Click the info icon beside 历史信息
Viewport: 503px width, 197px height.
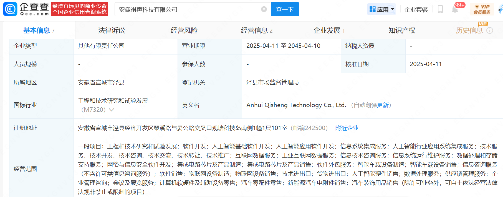tap(490, 31)
